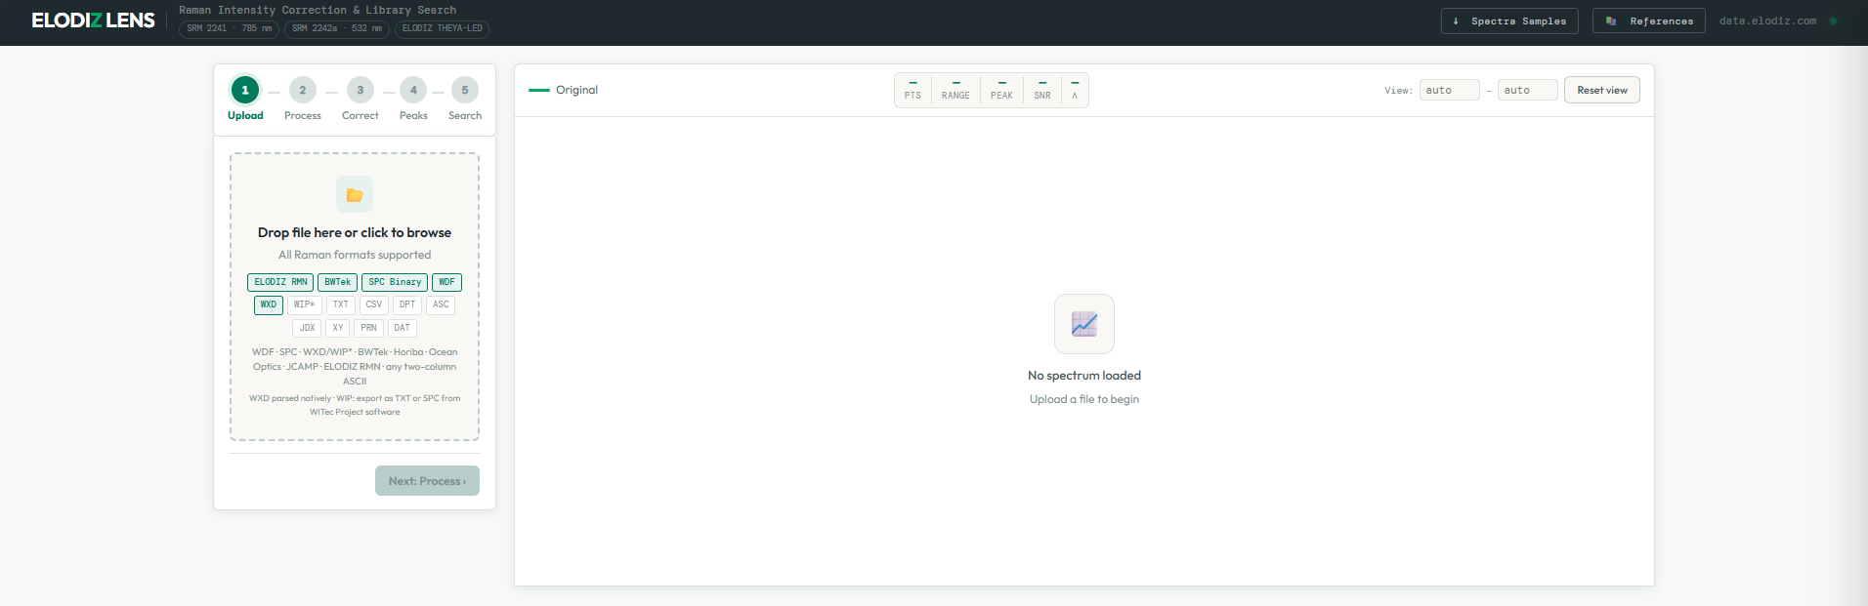
Task: Click the WXD format tag
Action: [x=269, y=304]
